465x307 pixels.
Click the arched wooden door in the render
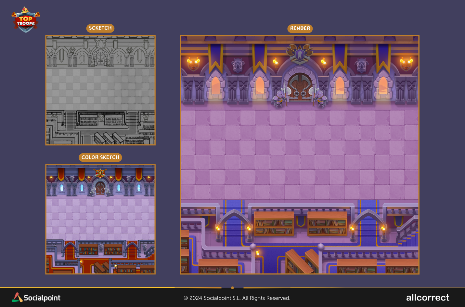pyautogui.click(x=300, y=86)
